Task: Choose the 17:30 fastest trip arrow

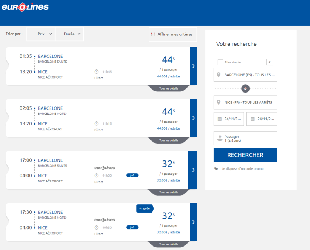Action: pyautogui.click(x=193, y=222)
